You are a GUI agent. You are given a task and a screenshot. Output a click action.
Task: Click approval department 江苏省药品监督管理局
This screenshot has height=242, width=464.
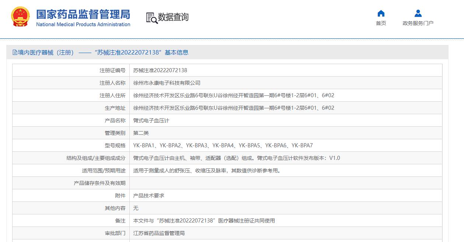click(x=159, y=233)
